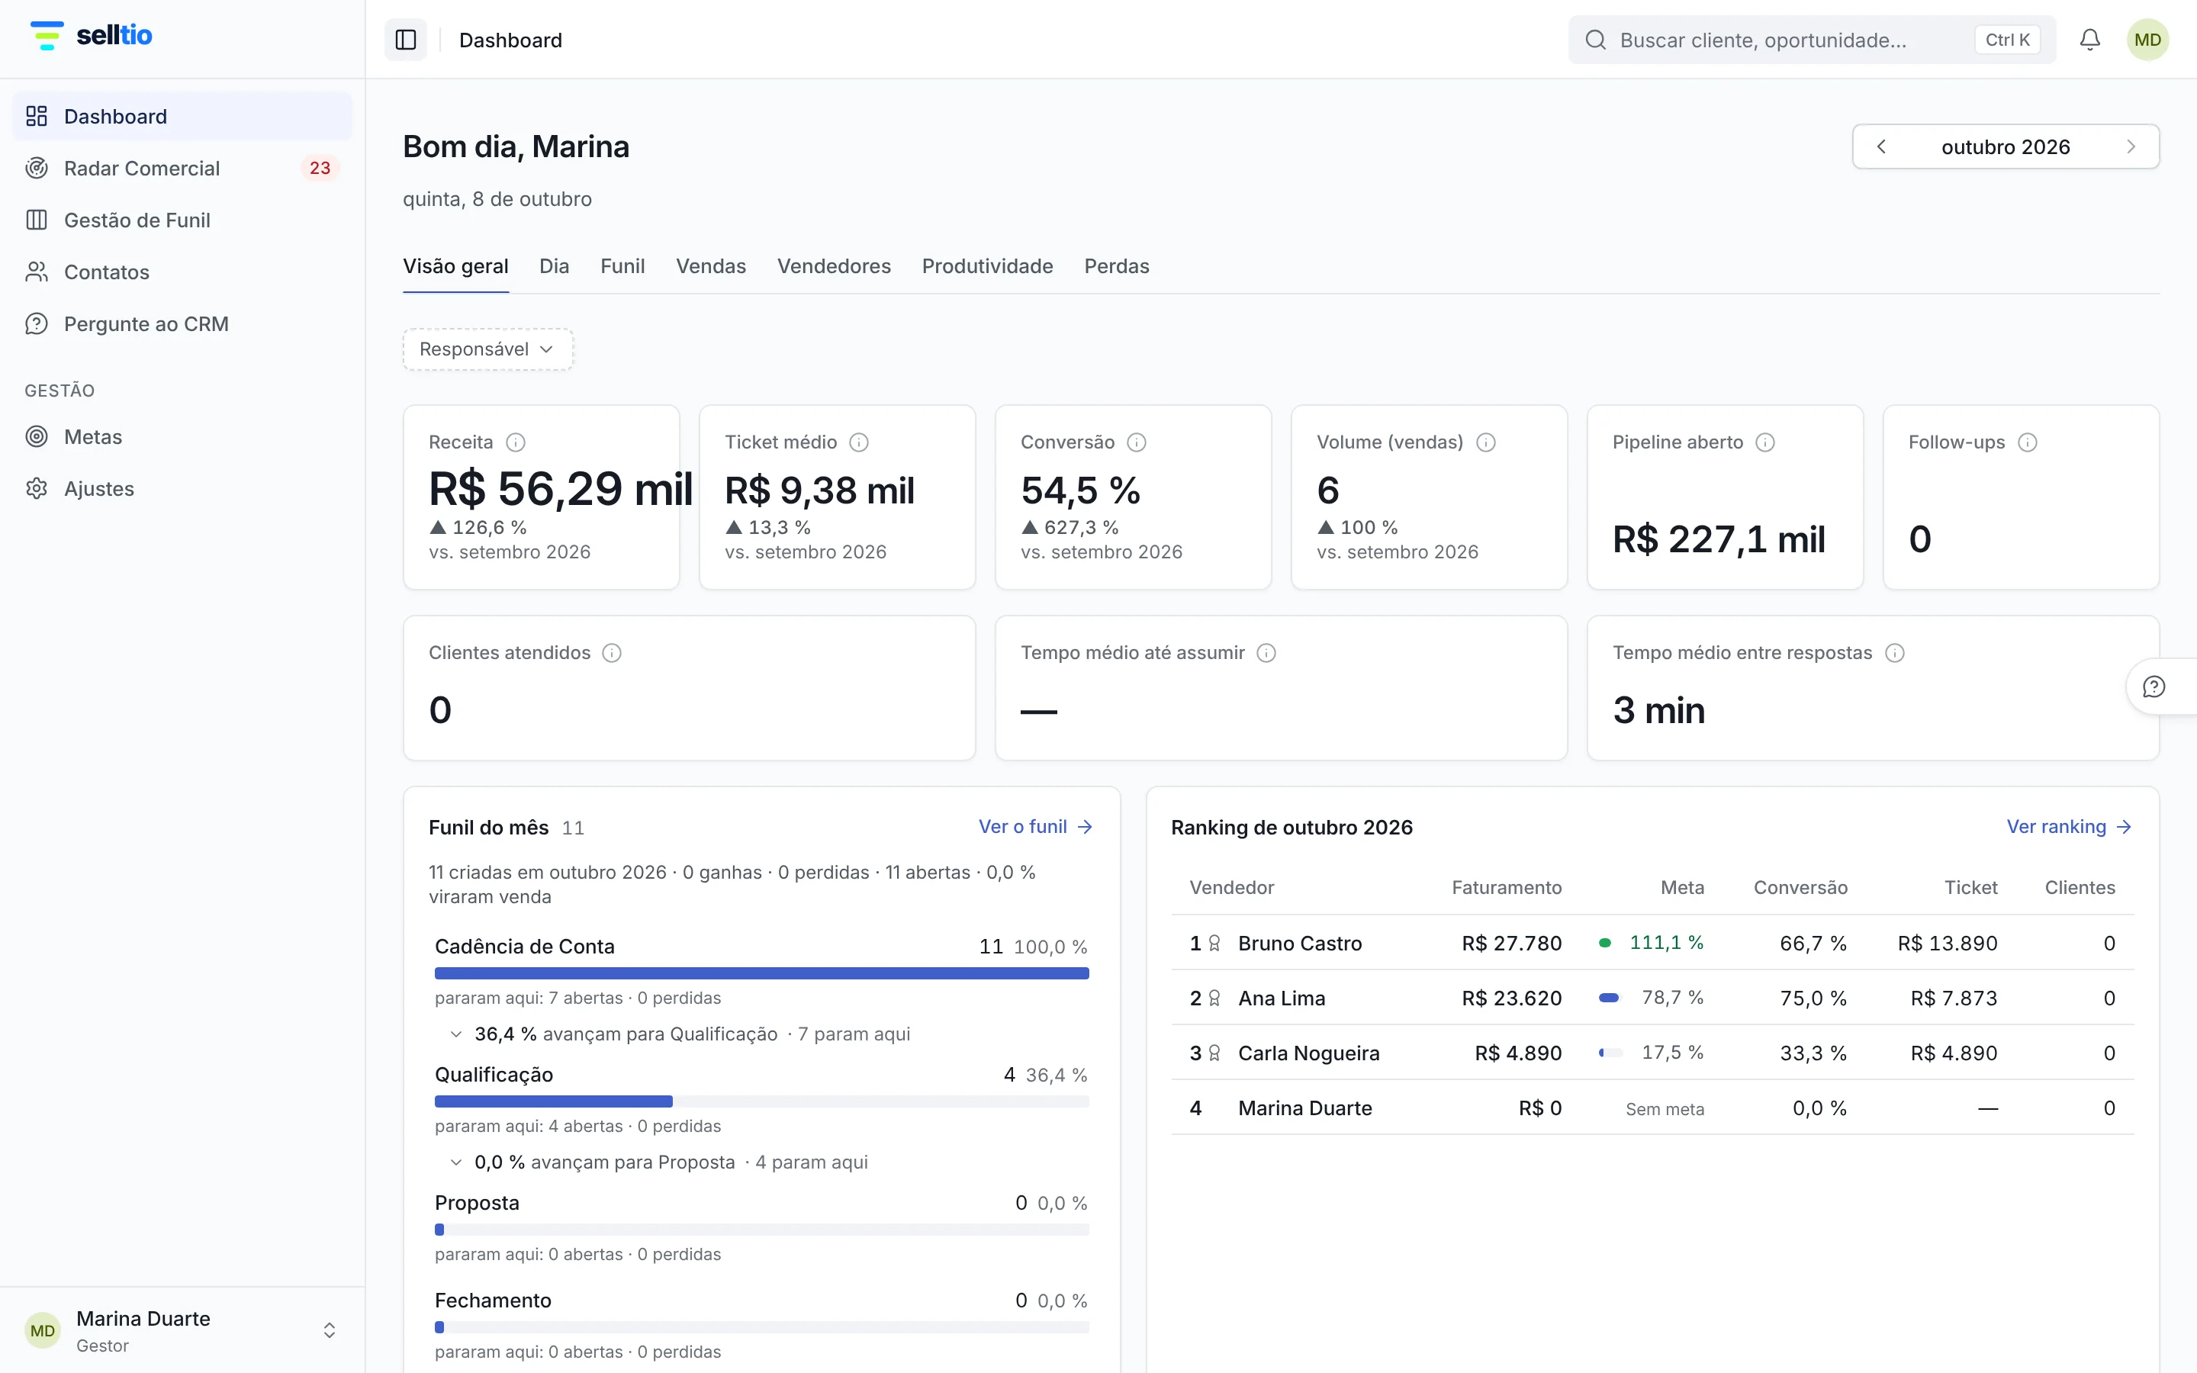The width and height of the screenshot is (2197, 1373).
Task: Click the search magnifier icon
Action: coord(1595,40)
